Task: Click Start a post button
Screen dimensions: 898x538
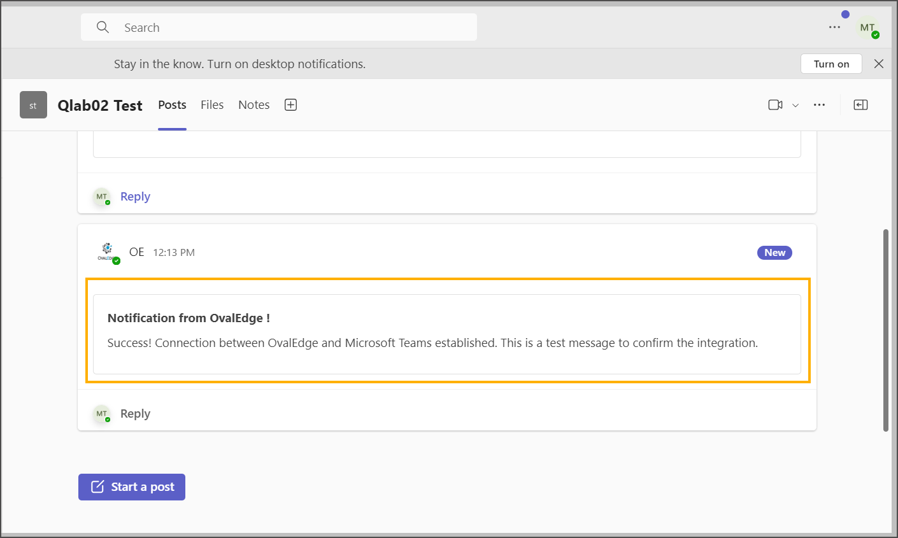Action: click(132, 487)
